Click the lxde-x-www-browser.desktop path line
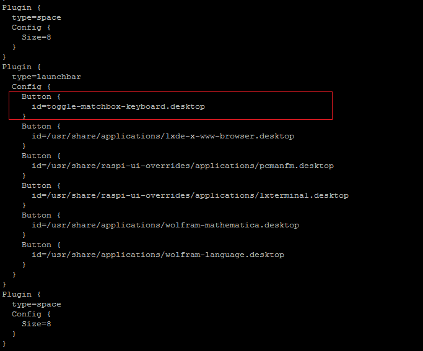Screen dimensions: 423x351 [x=162, y=136]
